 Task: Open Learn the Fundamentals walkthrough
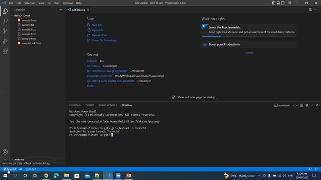coord(249,30)
